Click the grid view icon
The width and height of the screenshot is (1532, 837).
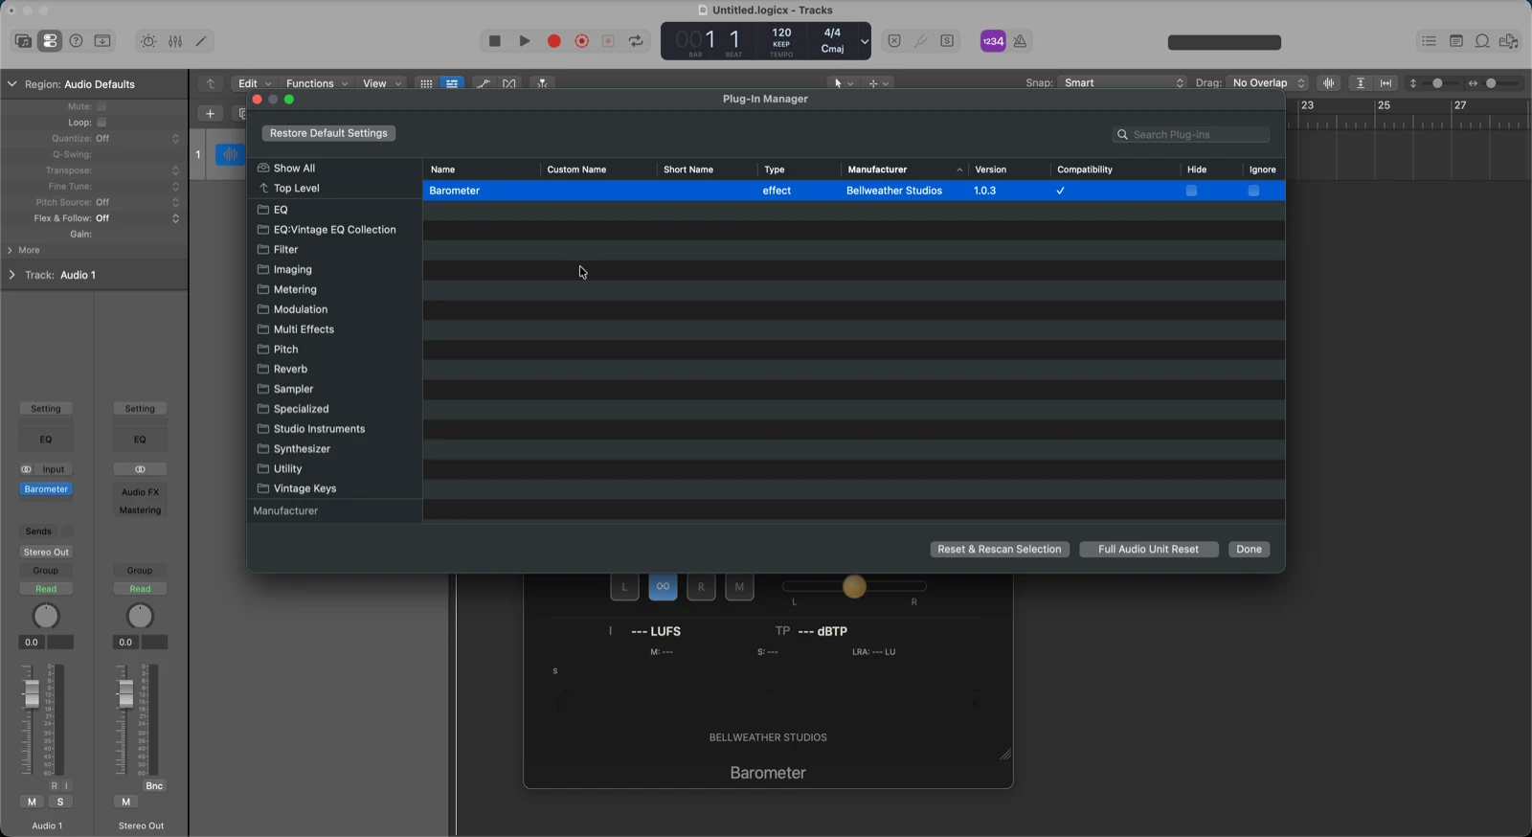tap(426, 83)
